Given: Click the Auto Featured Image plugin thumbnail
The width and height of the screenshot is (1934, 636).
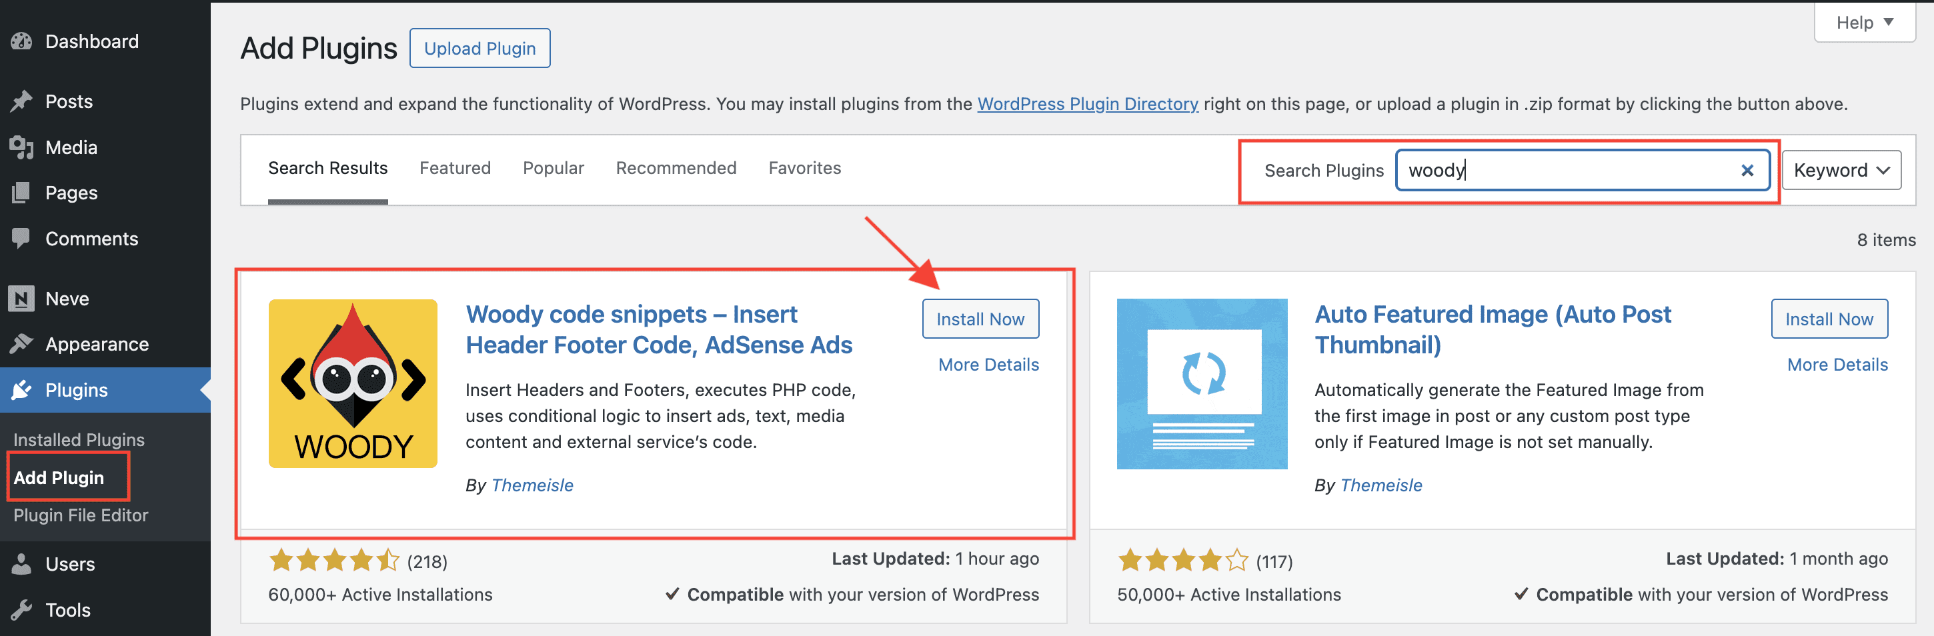Looking at the screenshot, I should coord(1201,384).
